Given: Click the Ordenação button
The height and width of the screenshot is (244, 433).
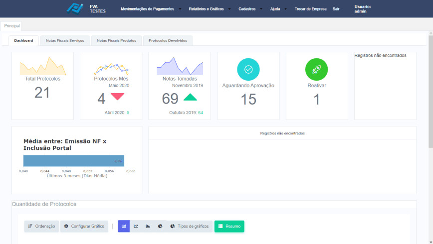Looking at the screenshot, I should click(41, 226).
